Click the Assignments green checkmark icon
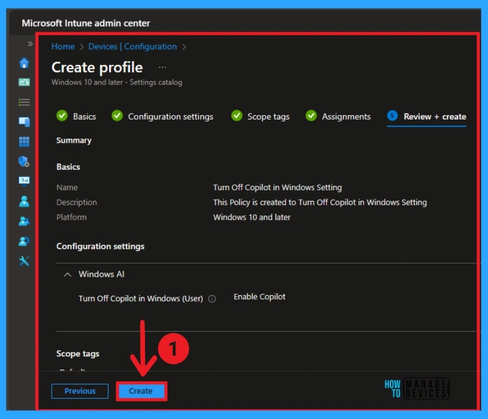The height and width of the screenshot is (419, 488). 311,116
